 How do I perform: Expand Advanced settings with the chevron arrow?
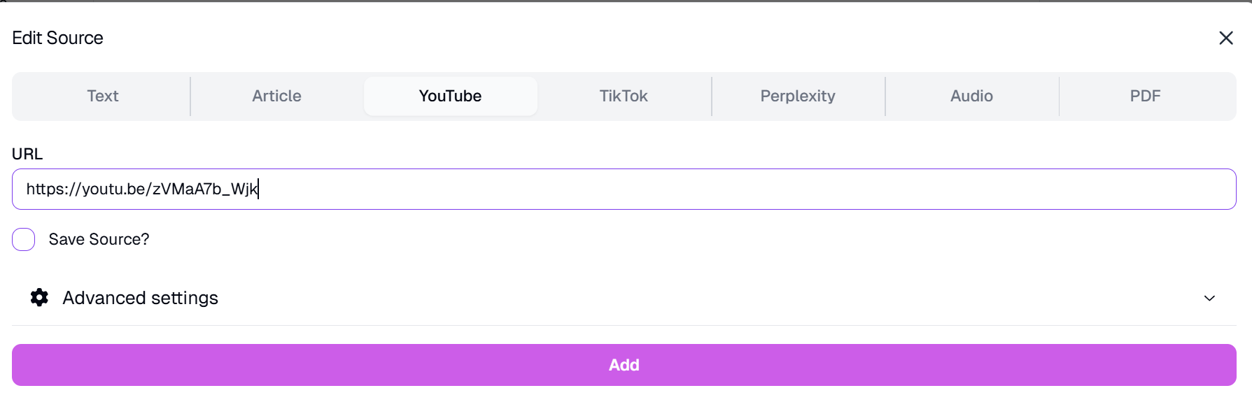(1209, 299)
